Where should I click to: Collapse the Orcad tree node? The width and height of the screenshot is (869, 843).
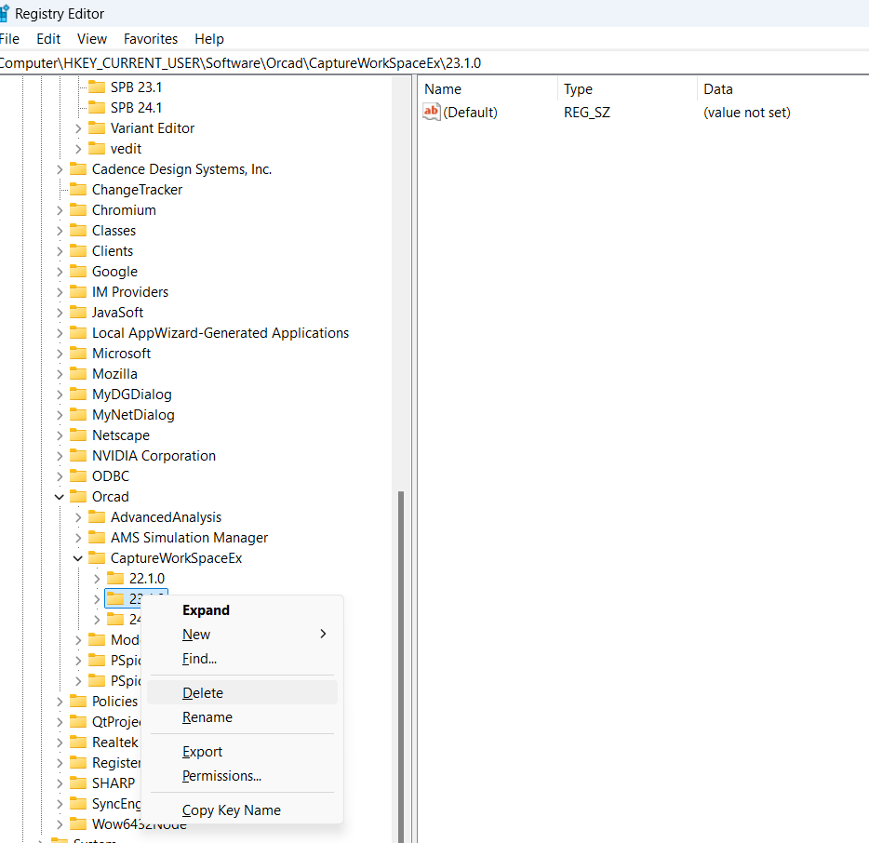click(60, 497)
